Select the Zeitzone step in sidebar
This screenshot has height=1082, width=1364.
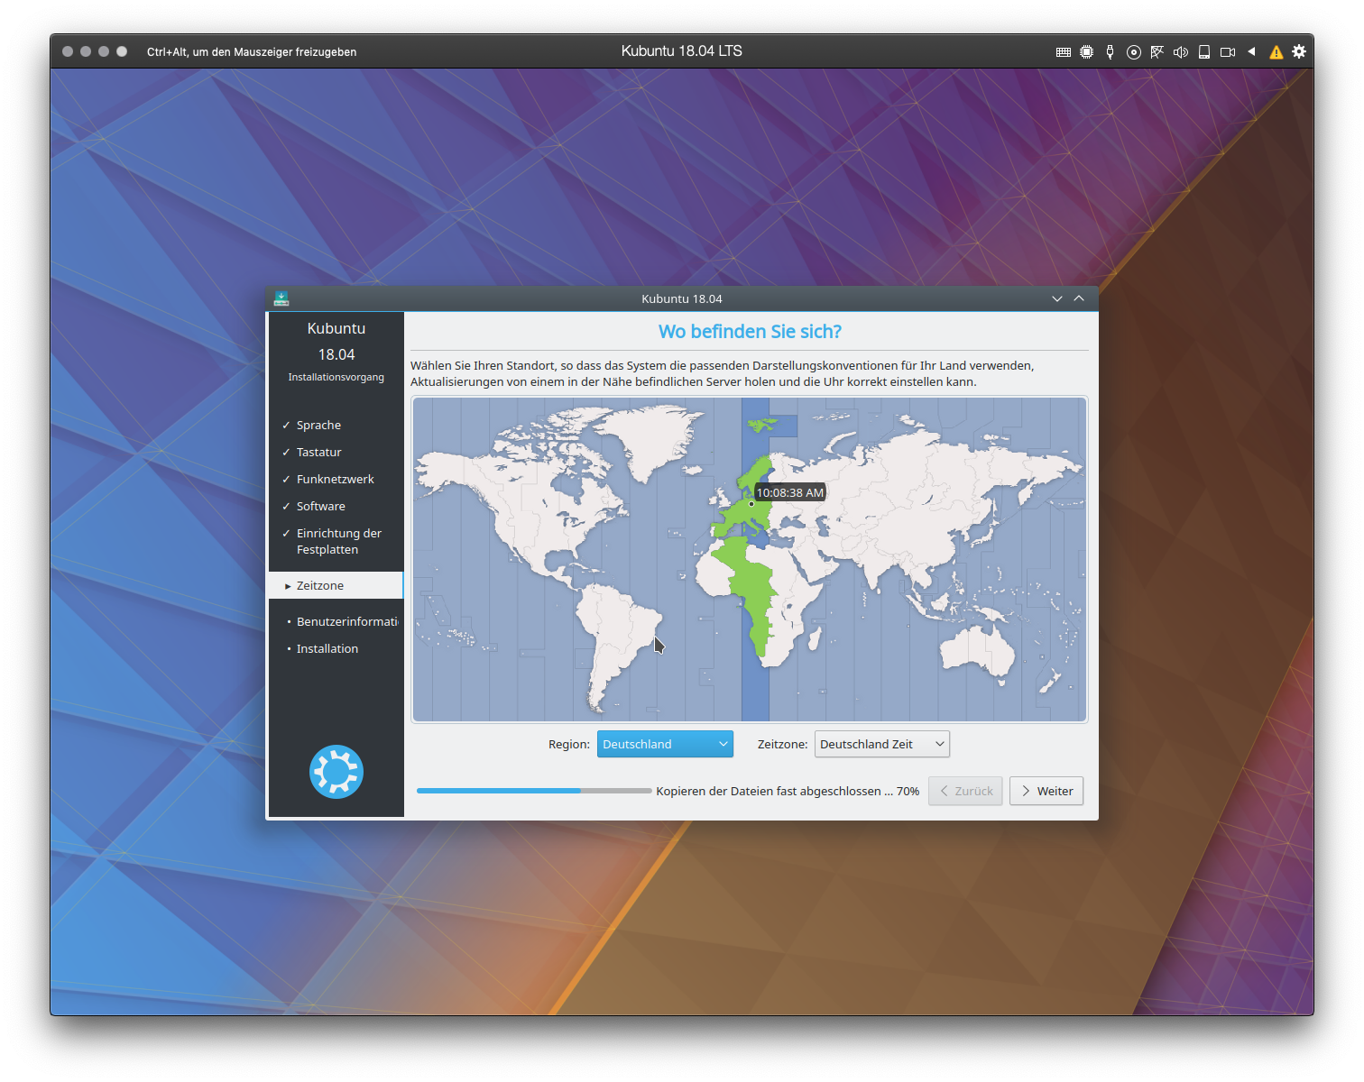click(336, 585)
